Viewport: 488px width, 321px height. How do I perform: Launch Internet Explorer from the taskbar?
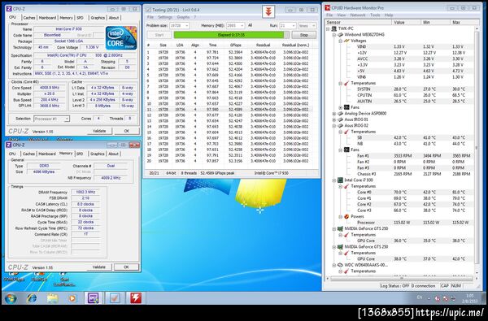point(32,298)
